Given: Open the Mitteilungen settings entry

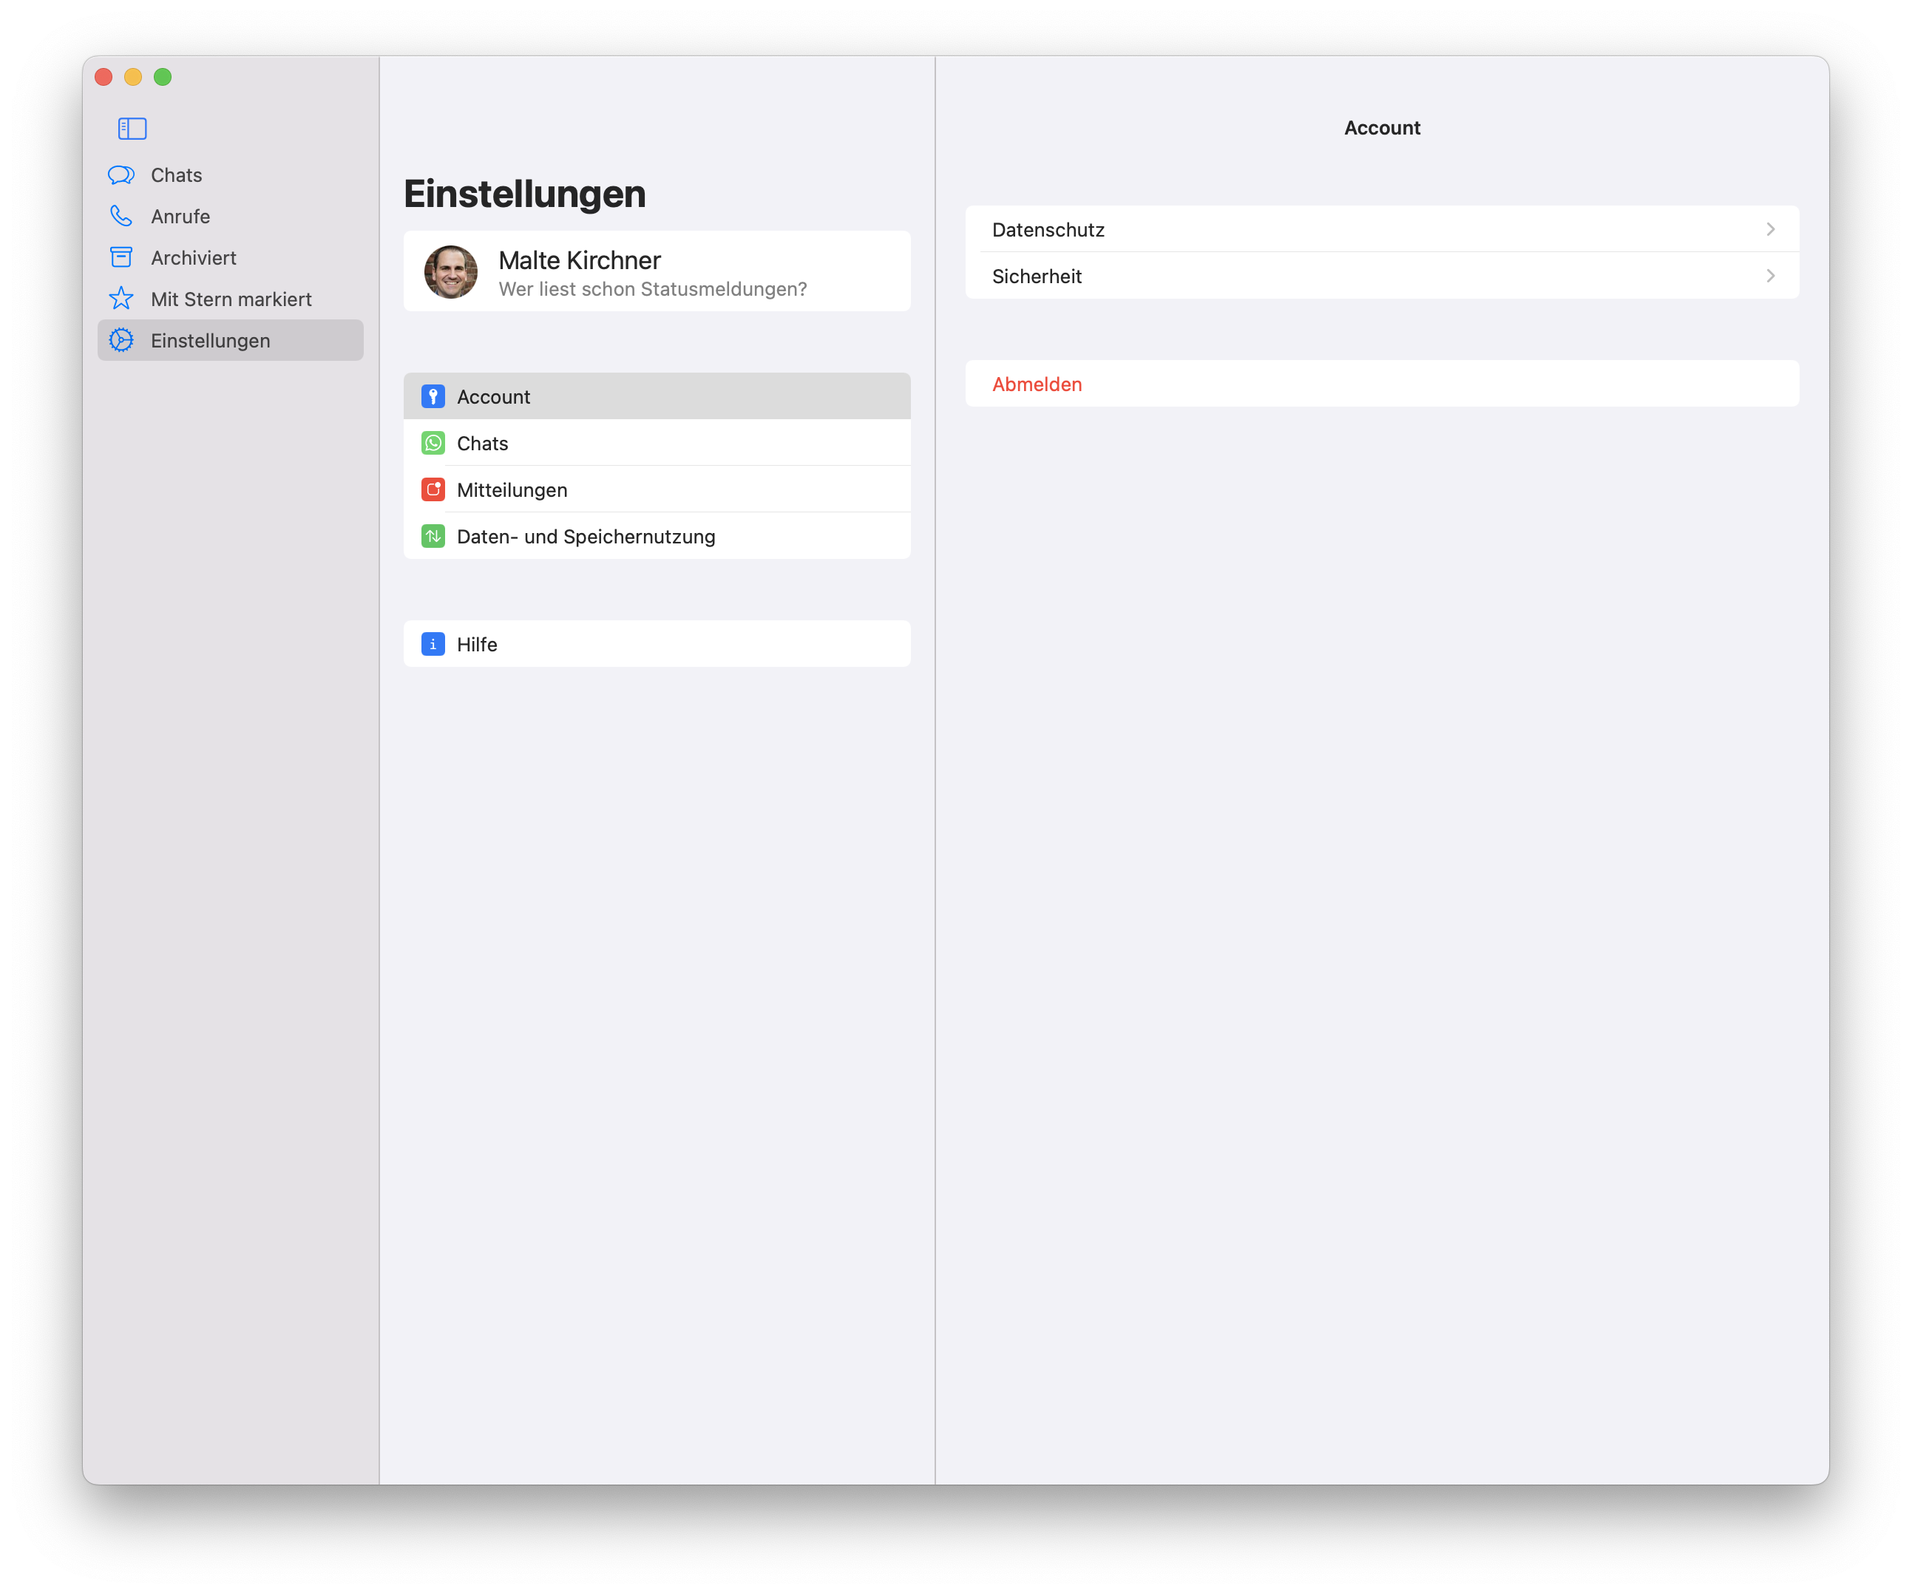Looking at the screenshot, I should click(512, 489).
